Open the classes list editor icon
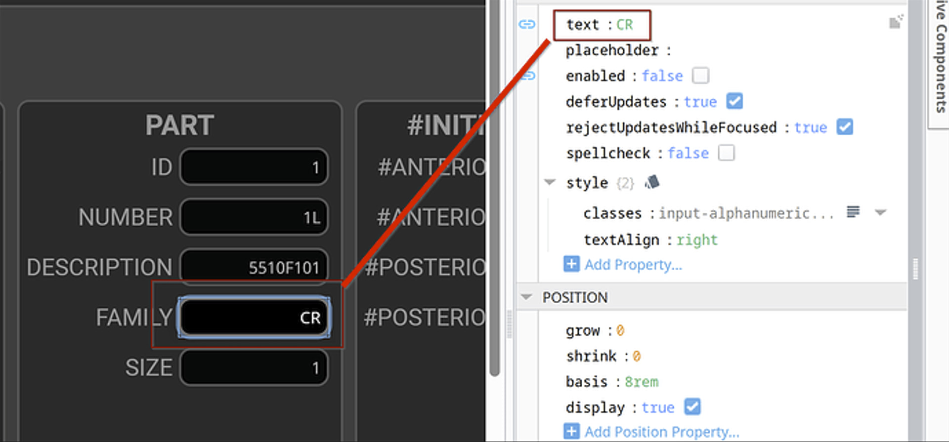This screenshot has width=949, height=442. point(853,212)
